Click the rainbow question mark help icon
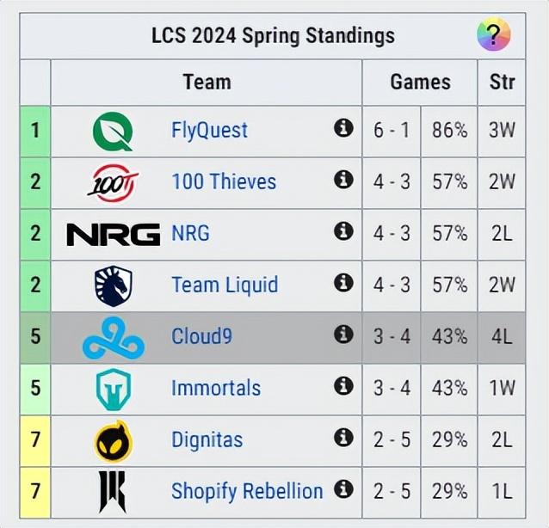Screen dimensions: 549x528 (x=494, y=34)
